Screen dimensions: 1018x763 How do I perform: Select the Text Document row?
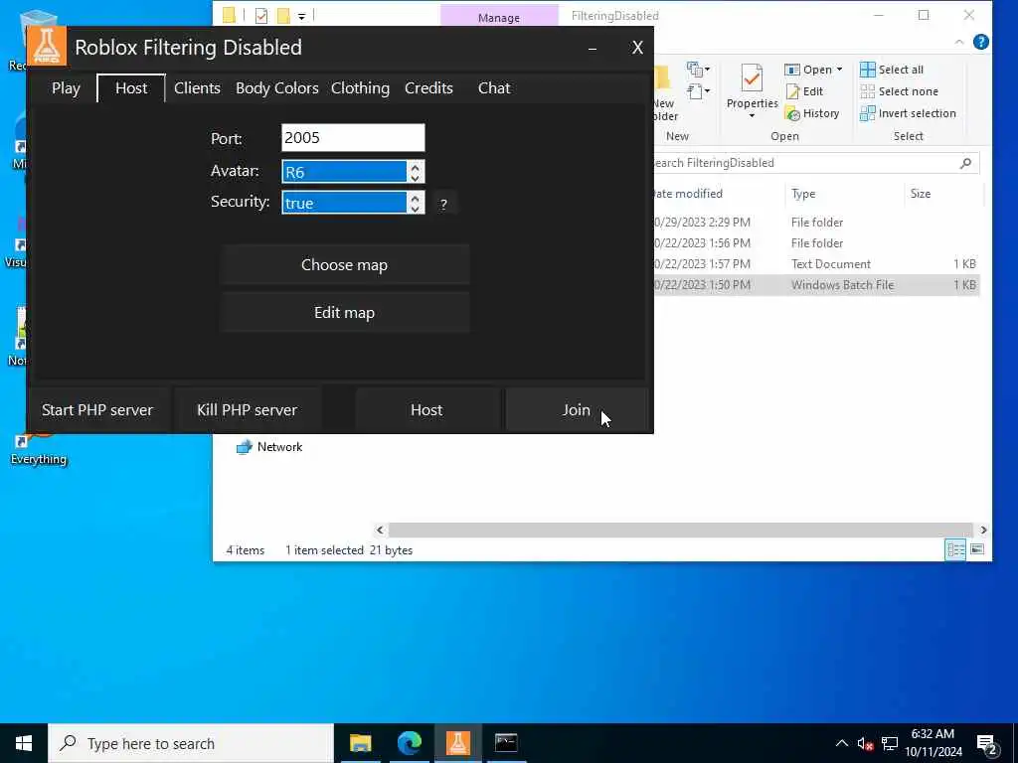816,264
